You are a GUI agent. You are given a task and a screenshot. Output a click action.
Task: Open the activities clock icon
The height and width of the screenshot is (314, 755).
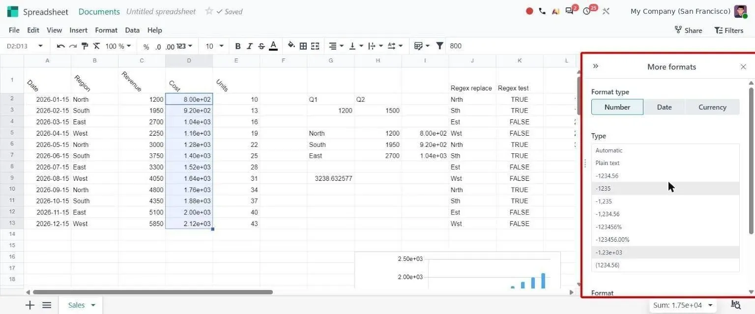tap(588, 10)
